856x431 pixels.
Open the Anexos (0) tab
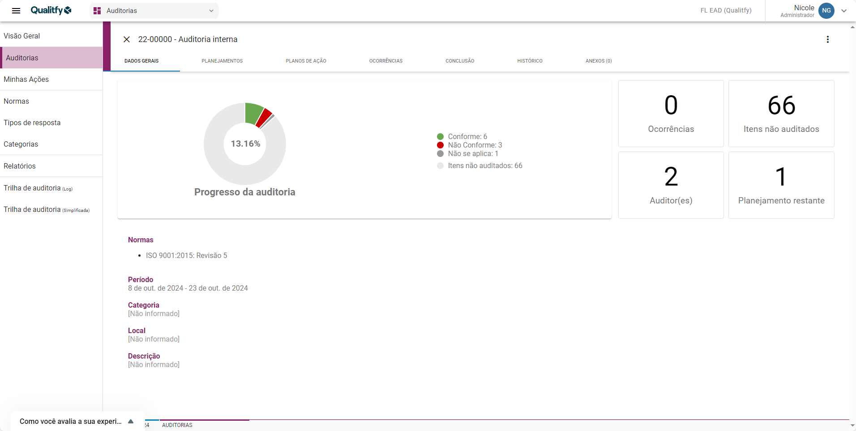[x=599, y=61]
